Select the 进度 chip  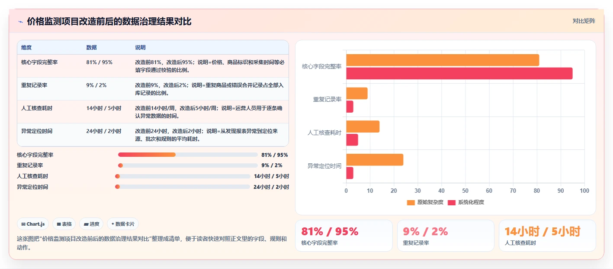click(91, 224)
